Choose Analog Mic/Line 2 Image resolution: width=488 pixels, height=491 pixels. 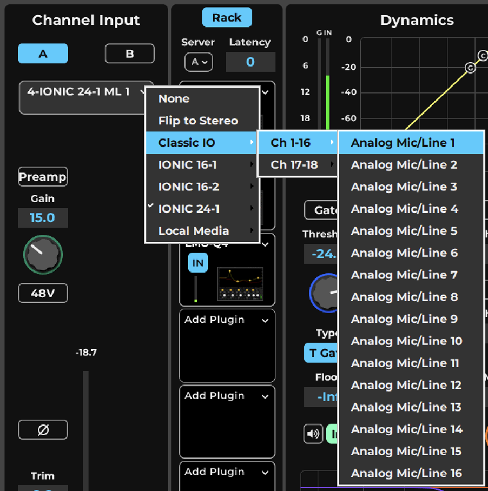coord(411,165)
